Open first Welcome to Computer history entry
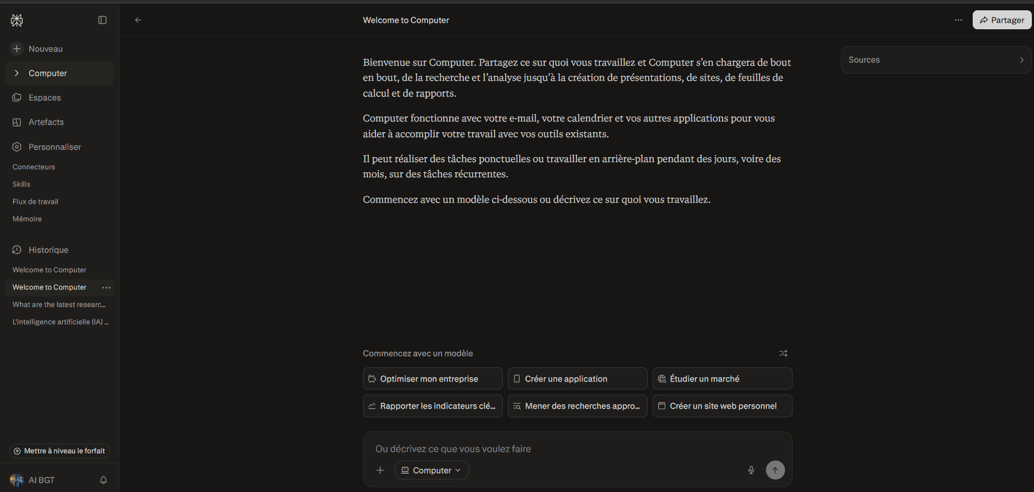 [49, 270]
